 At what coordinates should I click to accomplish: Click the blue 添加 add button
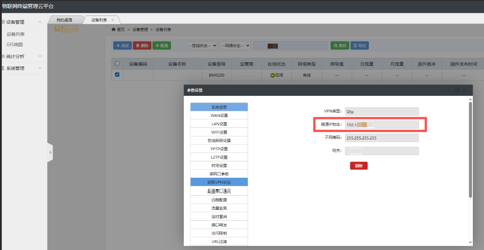click(122, 45)
